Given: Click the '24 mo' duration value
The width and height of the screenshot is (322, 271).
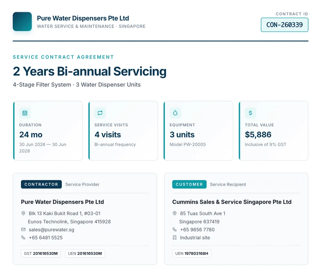Looking at the screenshot, I should 31,135.
